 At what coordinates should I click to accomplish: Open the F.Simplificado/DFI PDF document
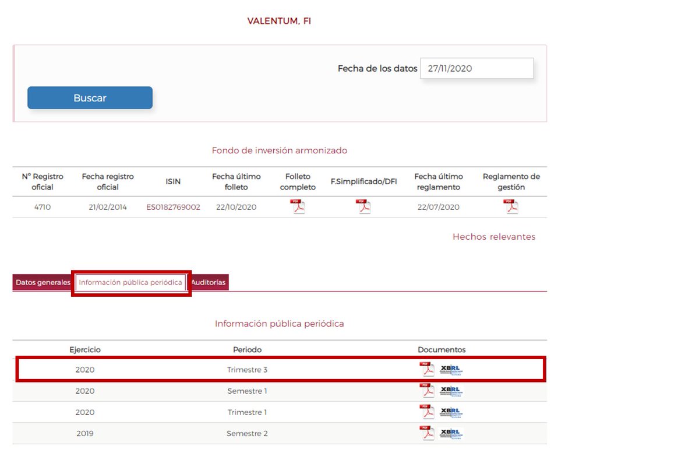point(363,207)
